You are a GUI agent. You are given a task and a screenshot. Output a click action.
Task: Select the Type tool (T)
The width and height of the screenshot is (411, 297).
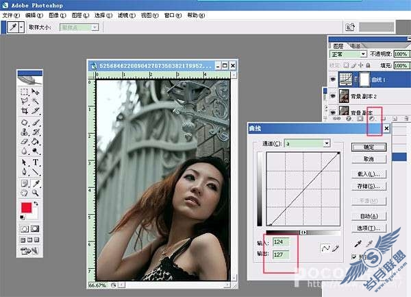point(36,162)
